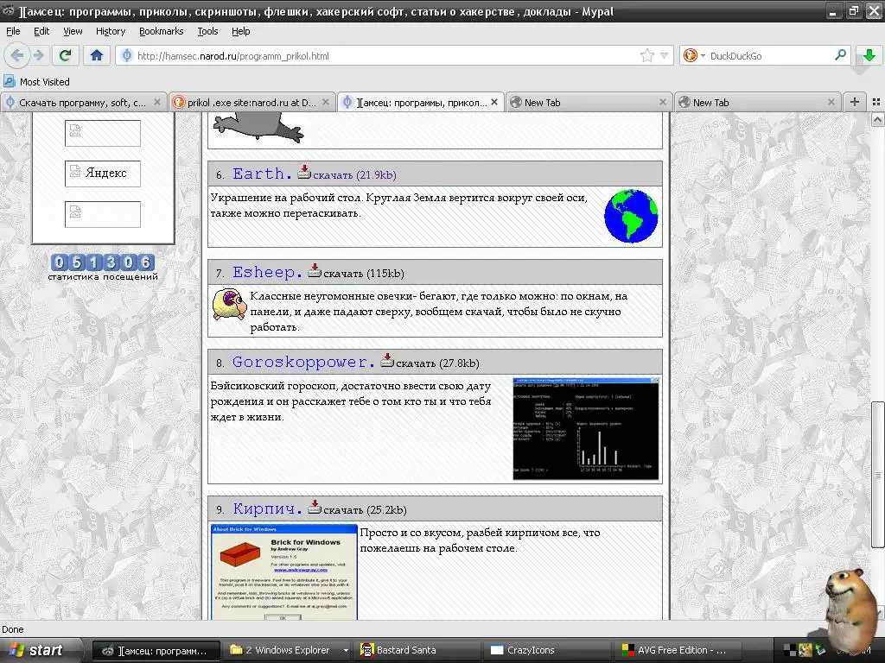
Task: Open the Brick for Windows screenshot thumbnail
Action: (284, 572)
